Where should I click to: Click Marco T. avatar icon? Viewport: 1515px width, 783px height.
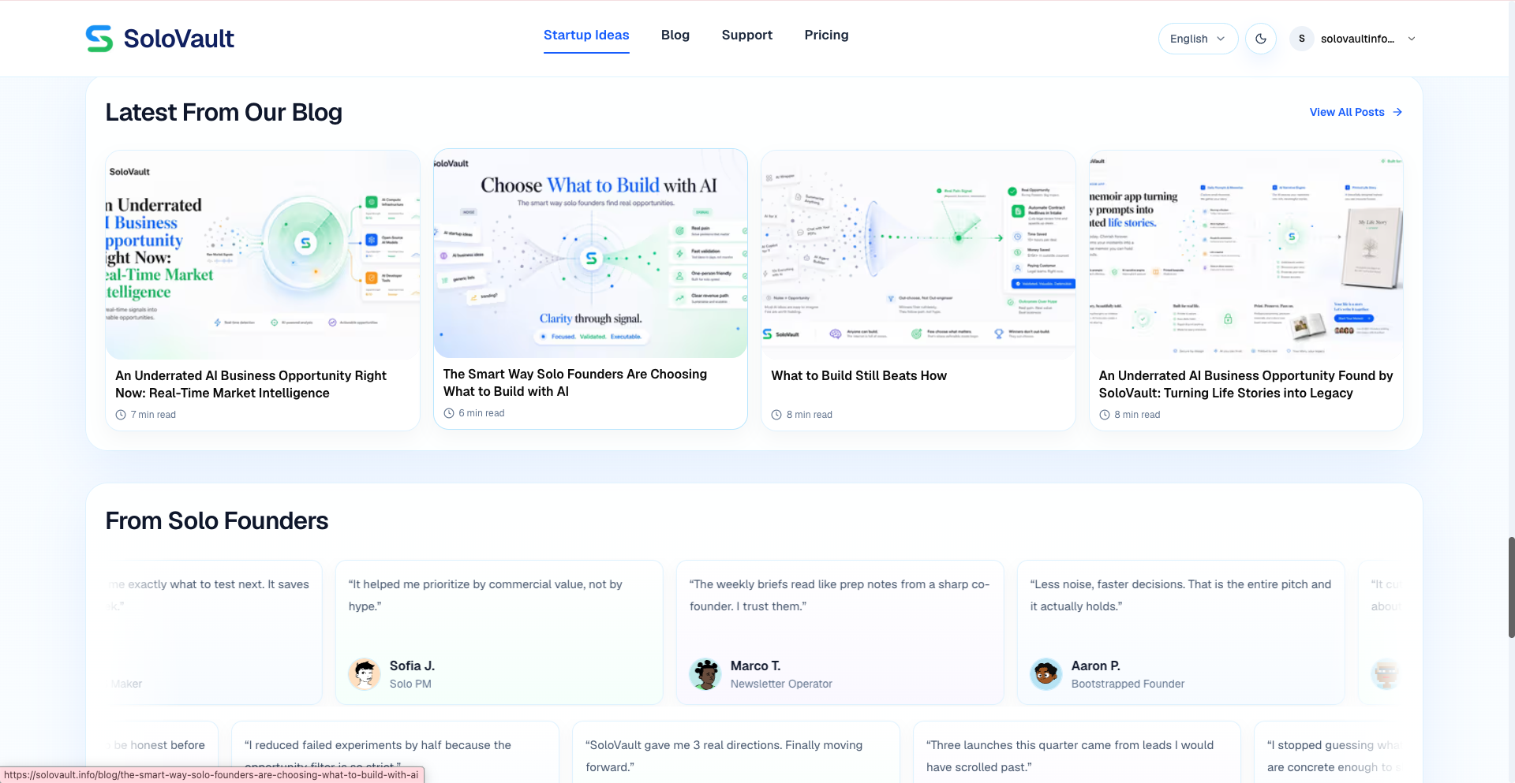coord(705,674)
